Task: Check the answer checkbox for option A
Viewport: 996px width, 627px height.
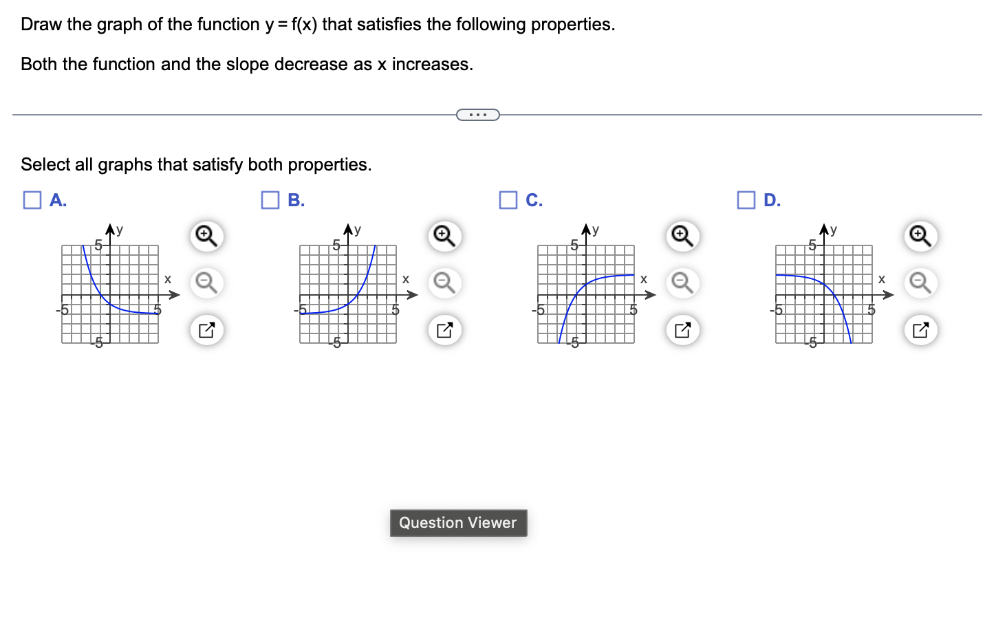Action: pyautogui.click(x=32, y=199)
